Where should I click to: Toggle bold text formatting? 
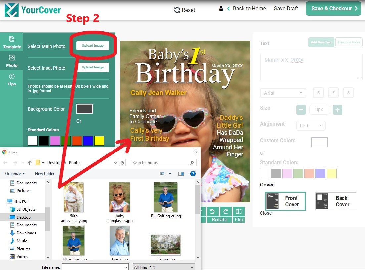pos(318,93)
